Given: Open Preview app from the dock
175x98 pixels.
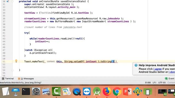Looking at the screenshot, I should point(46,91).
